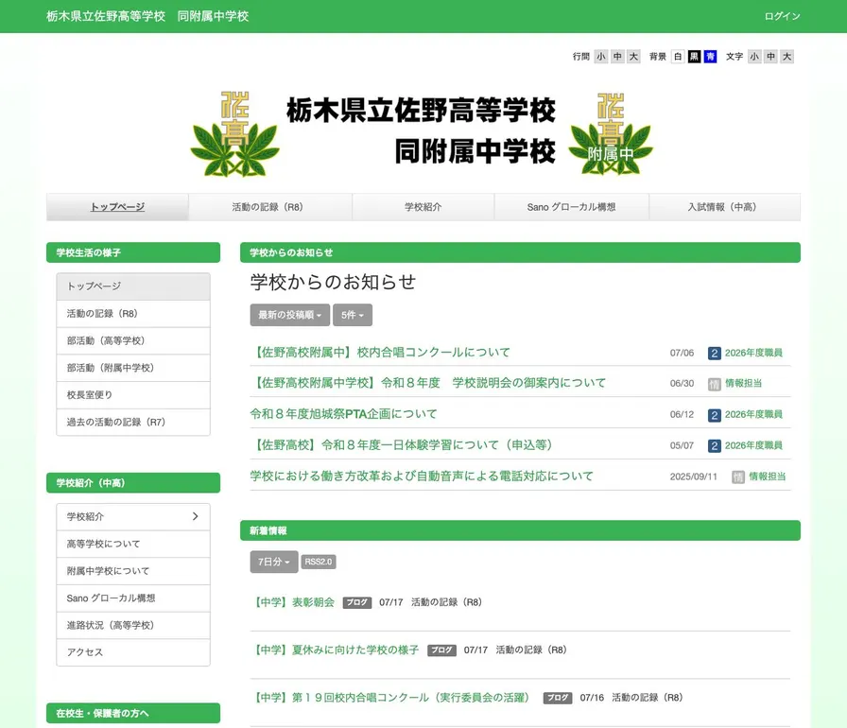847x728 pixels.
Task: Set line spacing 行間 to 中
Action: tap(617, 56)
